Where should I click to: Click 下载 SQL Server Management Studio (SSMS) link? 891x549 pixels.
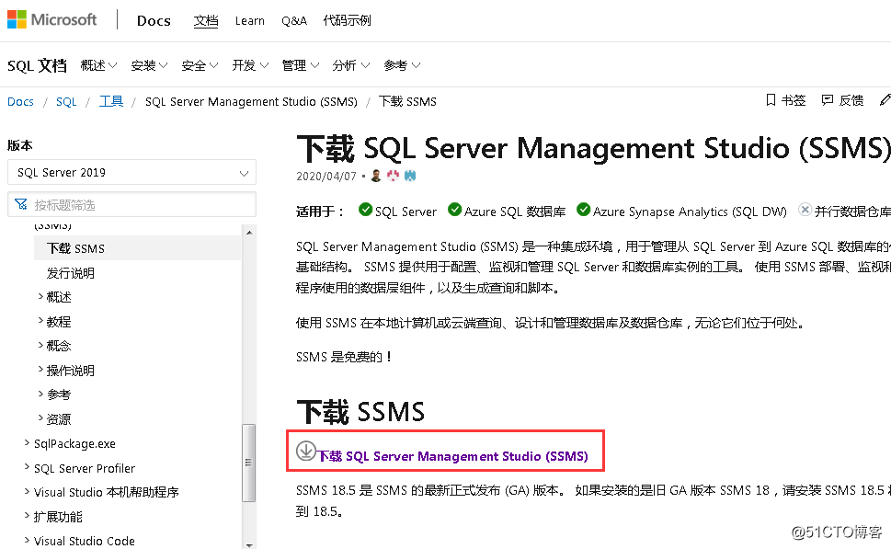click(x=452, y=456)
